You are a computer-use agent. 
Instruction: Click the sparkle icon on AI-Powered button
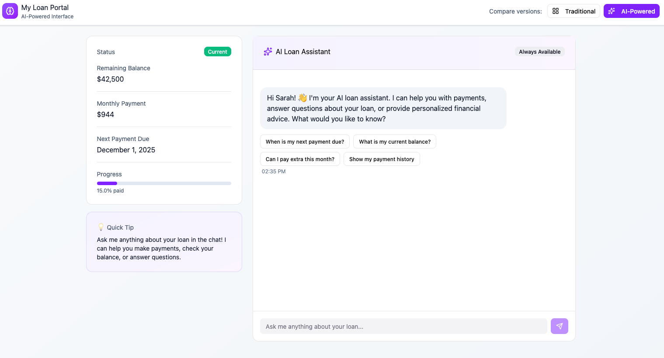point(612,11)
